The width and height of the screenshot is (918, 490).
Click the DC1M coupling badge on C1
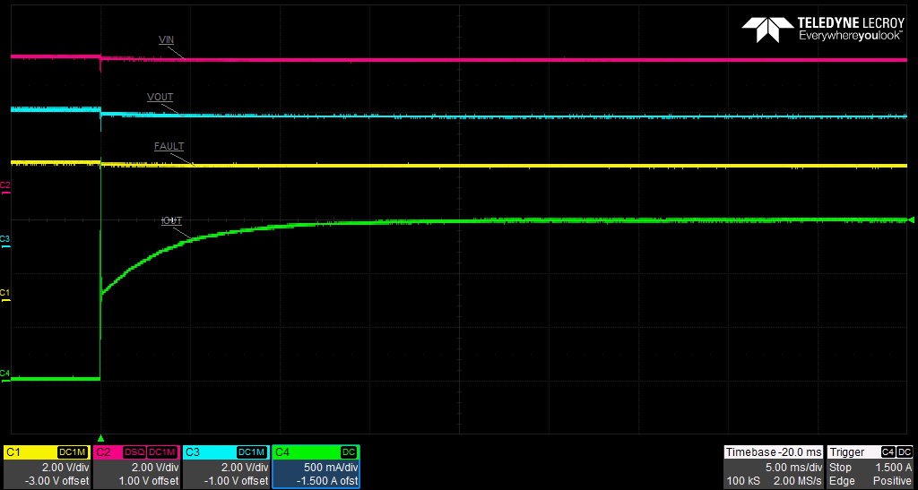click(x=74, y=452)
